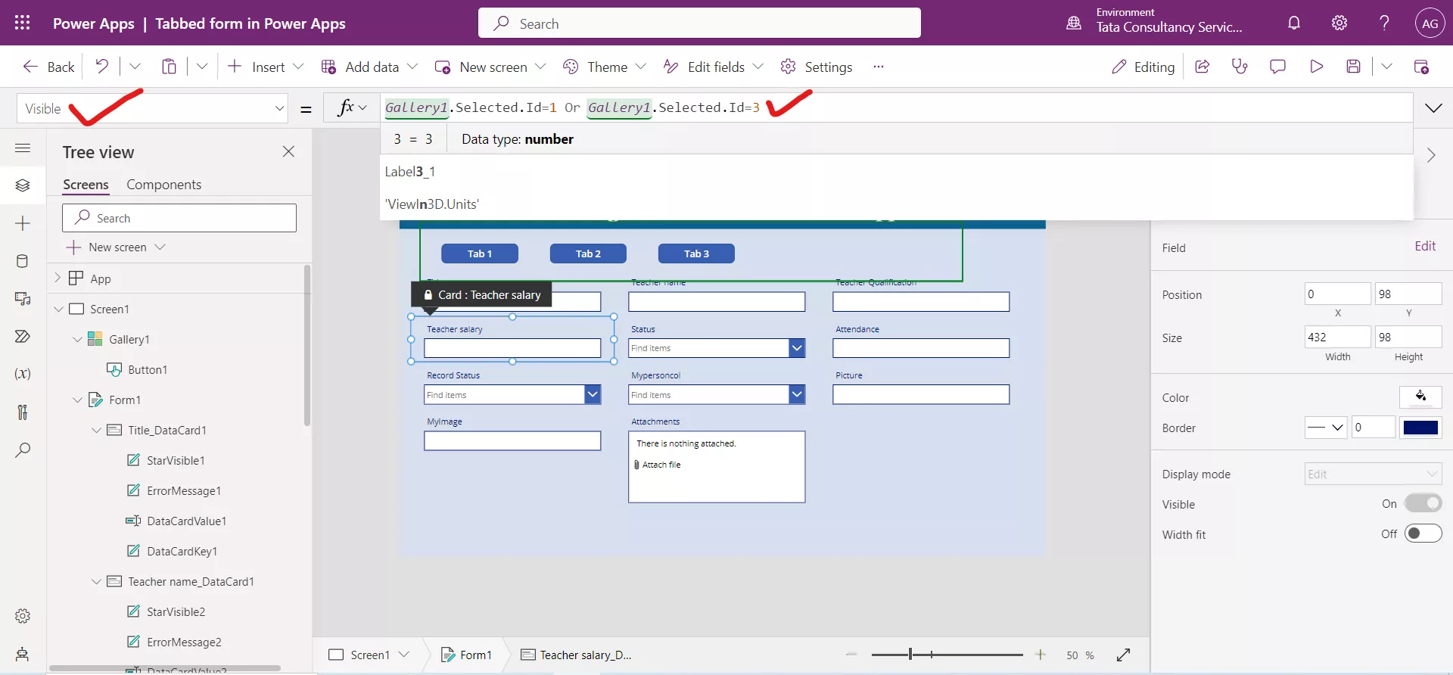The image size is (1453, 675).
Task: Collapse the Gallery1 tree node
Action: pos(77,339)
